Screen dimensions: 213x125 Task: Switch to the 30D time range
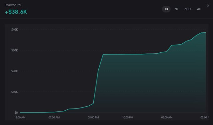pyautogui.click(x=187, y=9)
